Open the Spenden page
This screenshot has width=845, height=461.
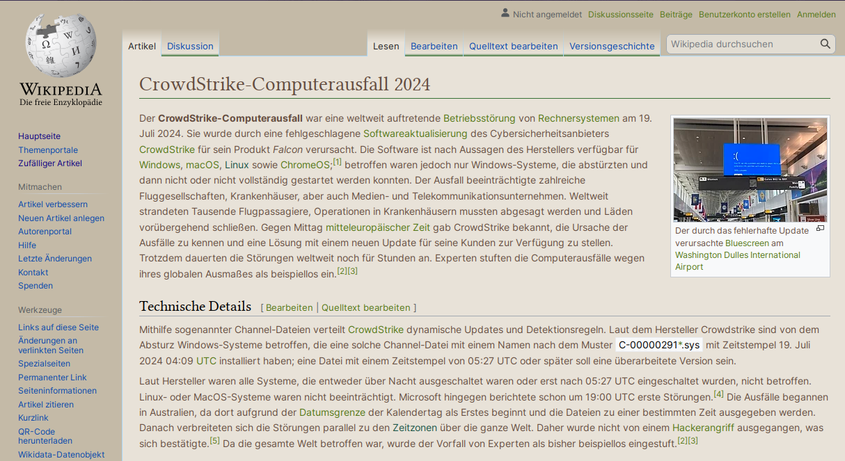[x=35, y=285]
